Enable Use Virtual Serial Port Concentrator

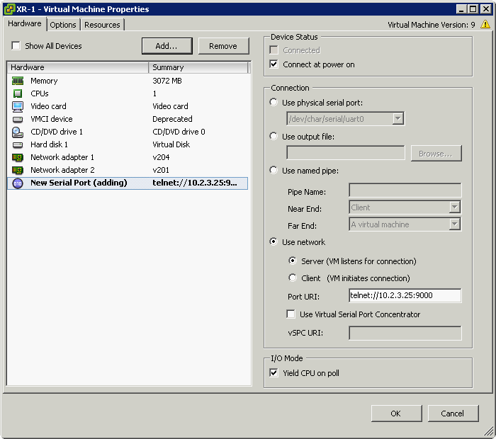(x=291, y=314)
